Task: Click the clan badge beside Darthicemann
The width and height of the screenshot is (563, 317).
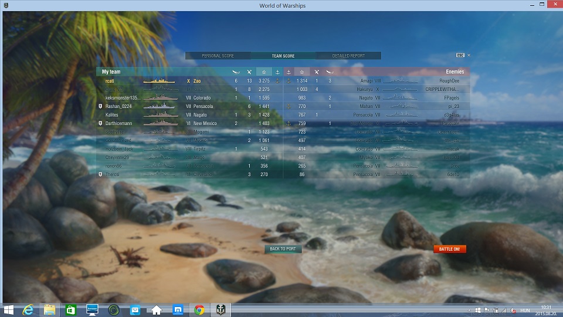Action: point(100,123)
